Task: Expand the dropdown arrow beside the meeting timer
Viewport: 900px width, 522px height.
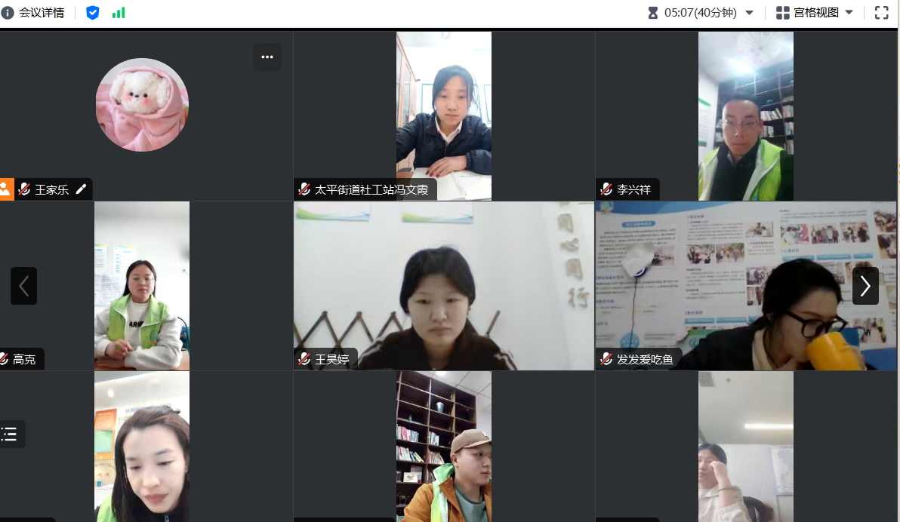Action: click(x=750, y=13)
